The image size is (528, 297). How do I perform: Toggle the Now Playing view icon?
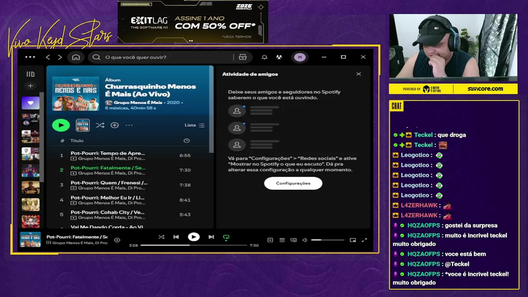tap(270, 240)
